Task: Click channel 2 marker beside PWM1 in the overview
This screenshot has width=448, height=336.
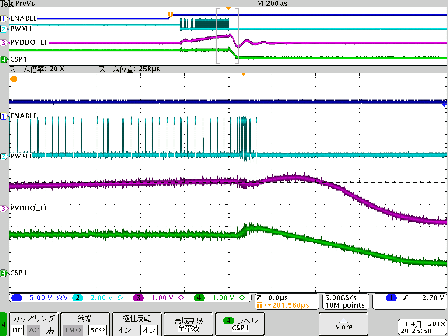Action: point(3,29)
